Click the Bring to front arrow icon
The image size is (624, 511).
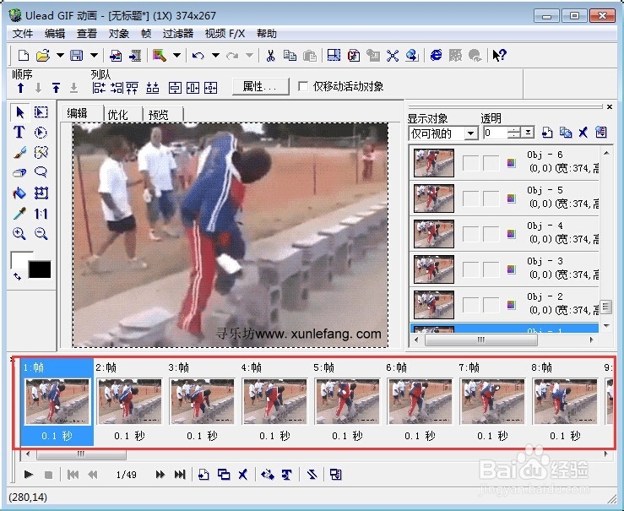56,88
